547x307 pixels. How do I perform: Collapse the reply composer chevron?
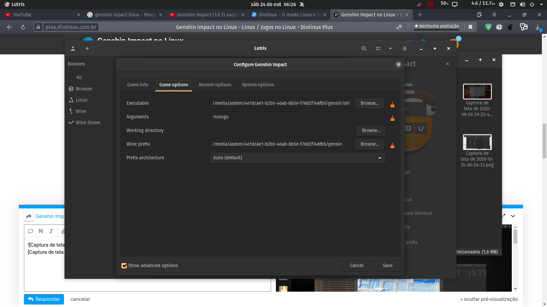(513, 216)
